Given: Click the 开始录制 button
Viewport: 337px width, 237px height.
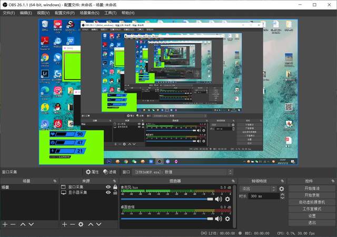Looking at the screenshot, I should (x=311, y=195).
